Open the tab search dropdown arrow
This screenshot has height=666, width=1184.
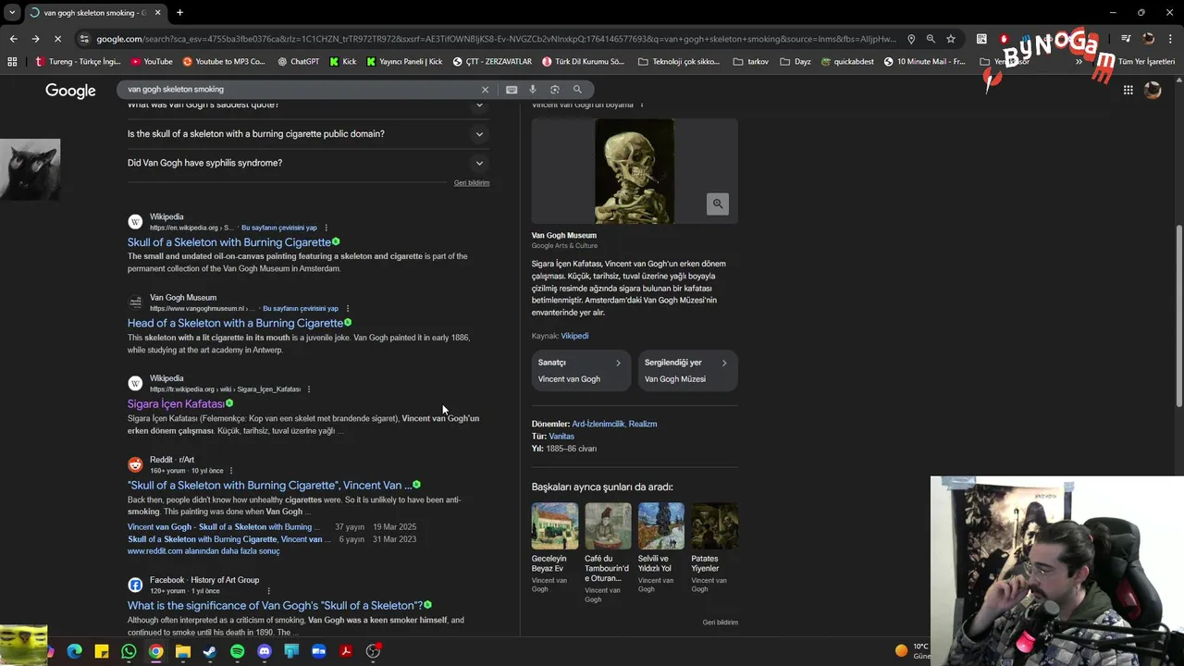coord(12,13)
